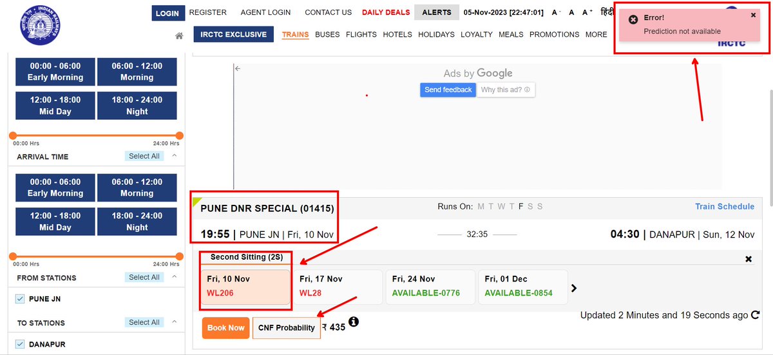The width and height of the screenshot is (773, 355).
Task: Open the ALERTS button
Action: [437, 12]
